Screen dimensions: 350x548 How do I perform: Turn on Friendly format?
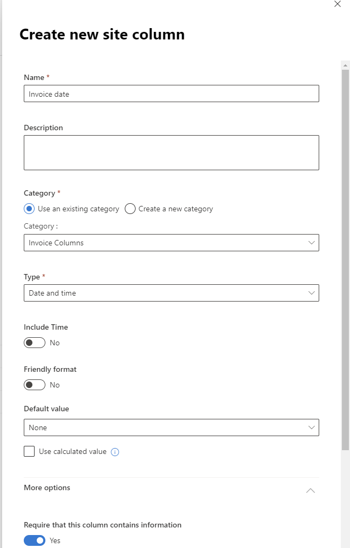(35, 385)
